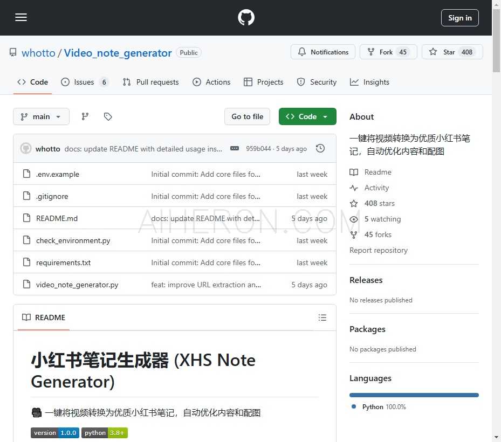Open the .gitignore file
The width and height of the screenshot is (501, 442).
click(x=52, y=196)
